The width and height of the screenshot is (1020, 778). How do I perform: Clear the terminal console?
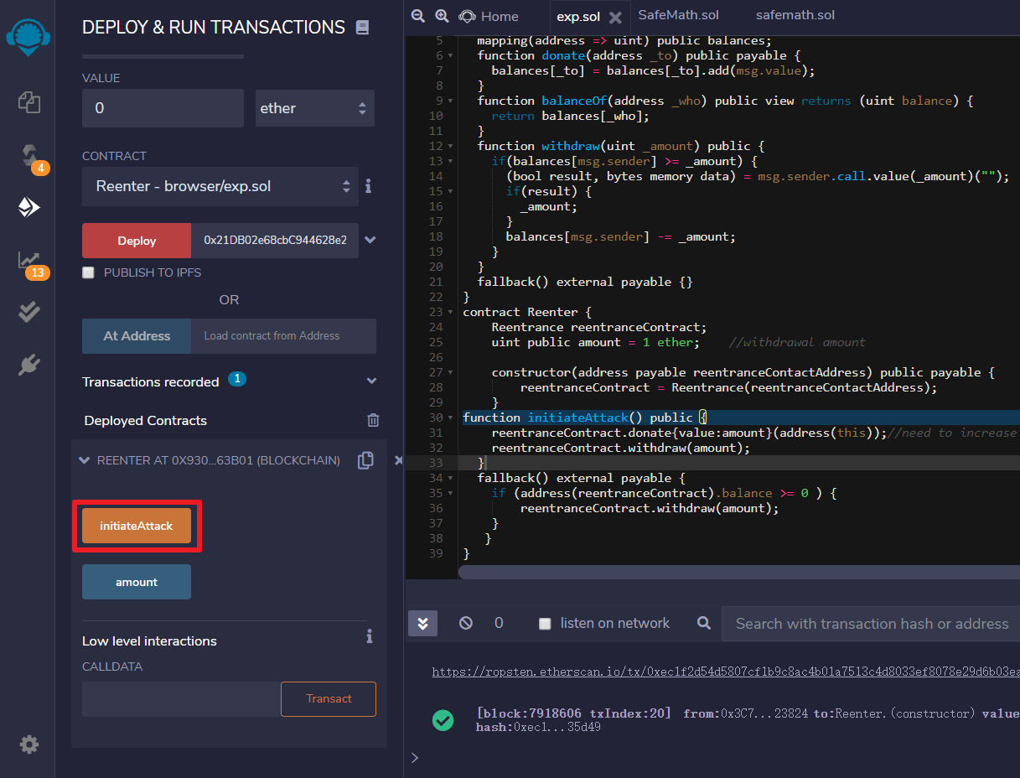(466, 623)
